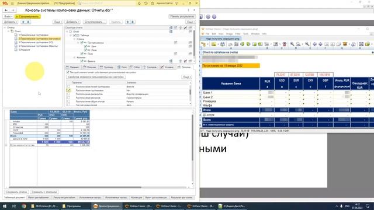Screen dimensions: 374x210
Task: Click XnView zoom in magnifier icon
Action: [292, 44]
